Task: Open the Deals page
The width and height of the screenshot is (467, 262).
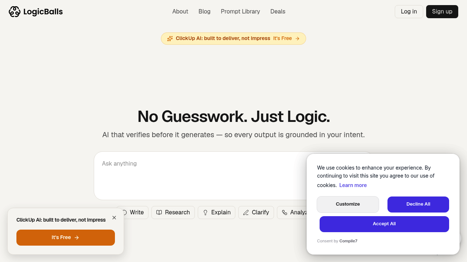Action: (278, 12)
